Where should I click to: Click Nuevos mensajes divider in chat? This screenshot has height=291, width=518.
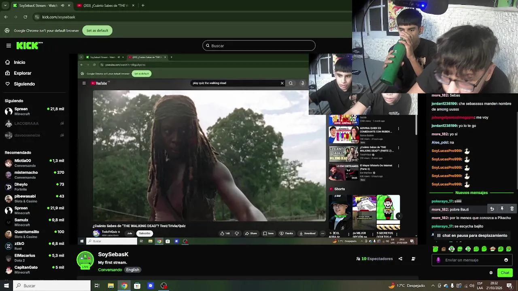[x=471, y=193]
